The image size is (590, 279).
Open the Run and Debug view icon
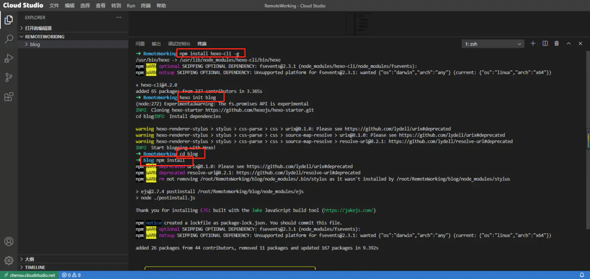point(8,58)
